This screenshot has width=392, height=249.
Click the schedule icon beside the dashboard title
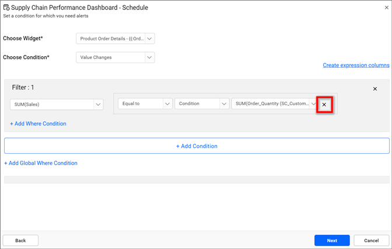6,8
